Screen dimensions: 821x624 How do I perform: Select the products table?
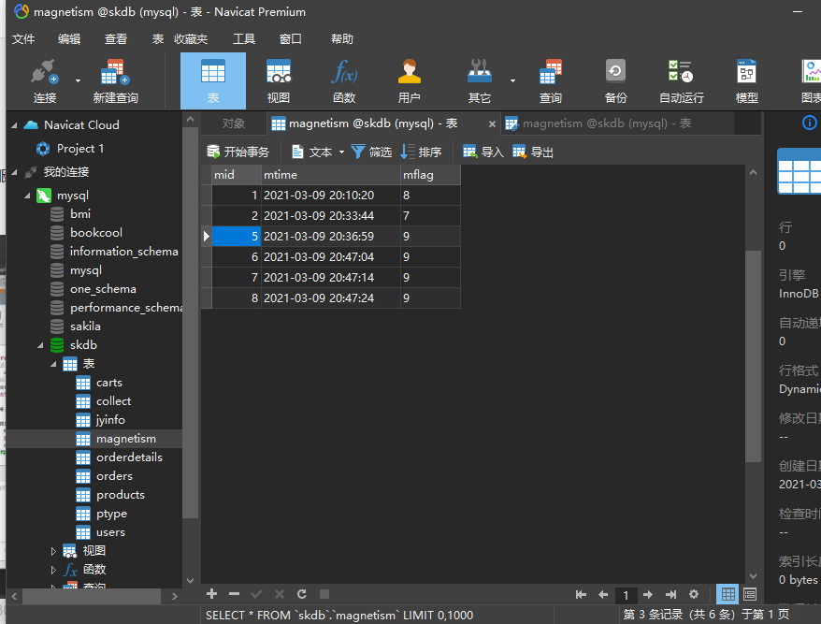[x=121, y=495]
